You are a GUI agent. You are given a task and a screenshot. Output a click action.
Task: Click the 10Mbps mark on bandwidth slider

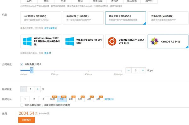pos(54,74)
